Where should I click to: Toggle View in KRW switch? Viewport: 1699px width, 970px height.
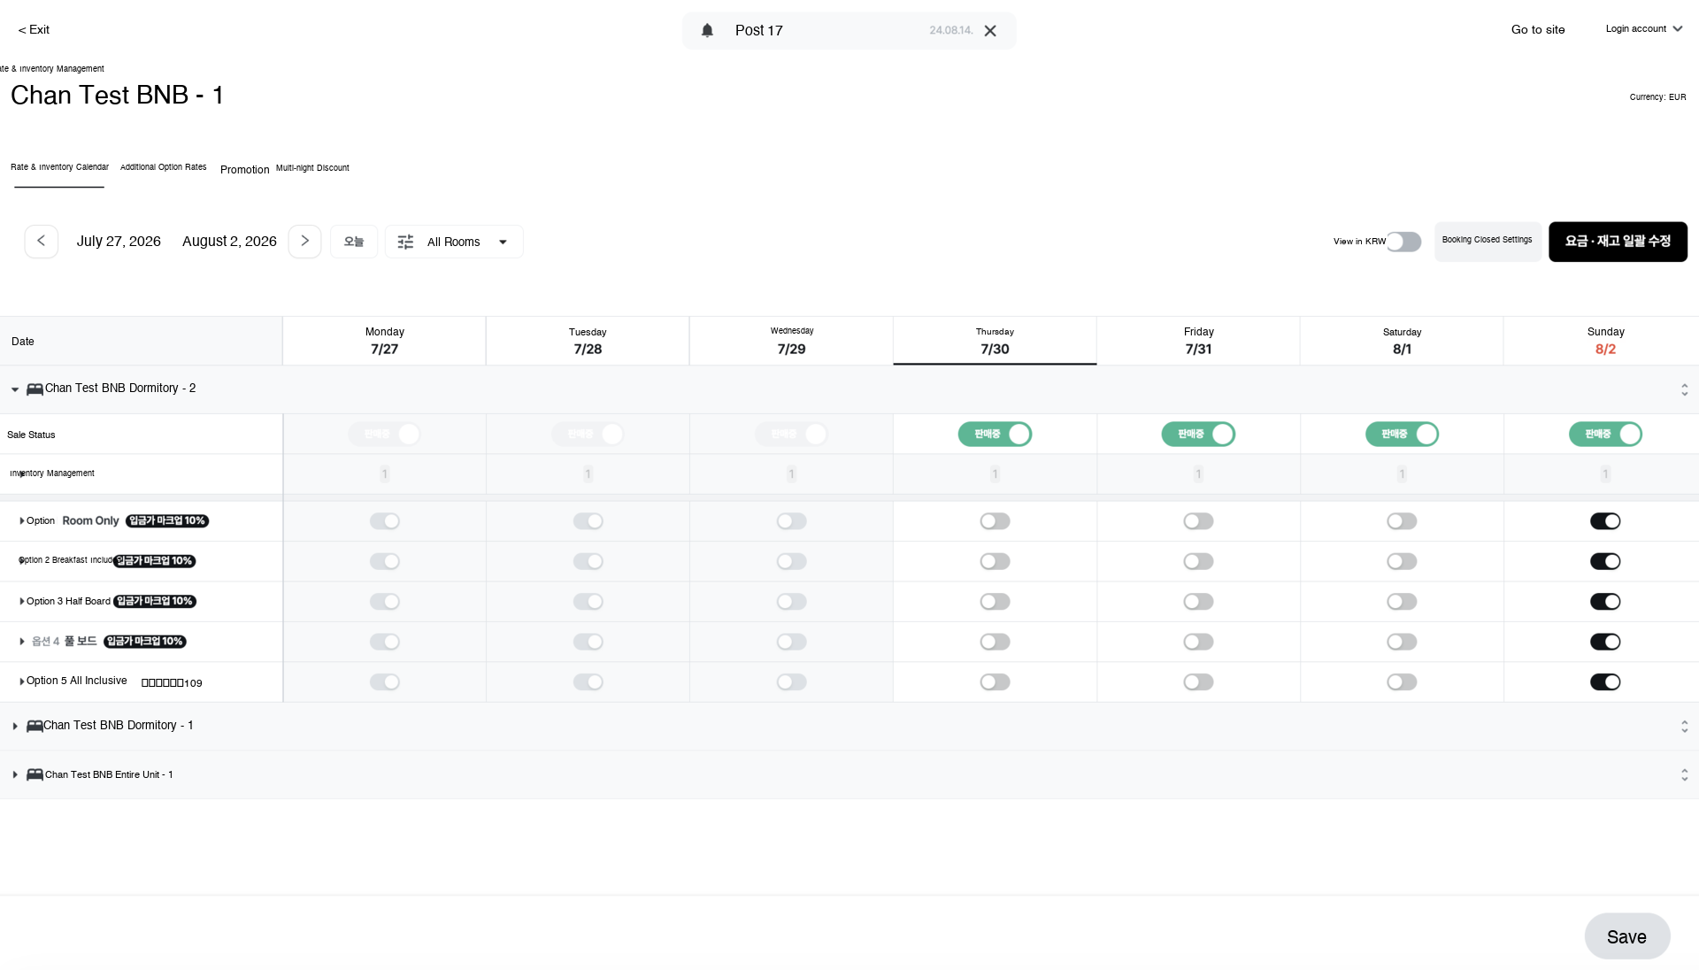click(x=1403, y=242)
